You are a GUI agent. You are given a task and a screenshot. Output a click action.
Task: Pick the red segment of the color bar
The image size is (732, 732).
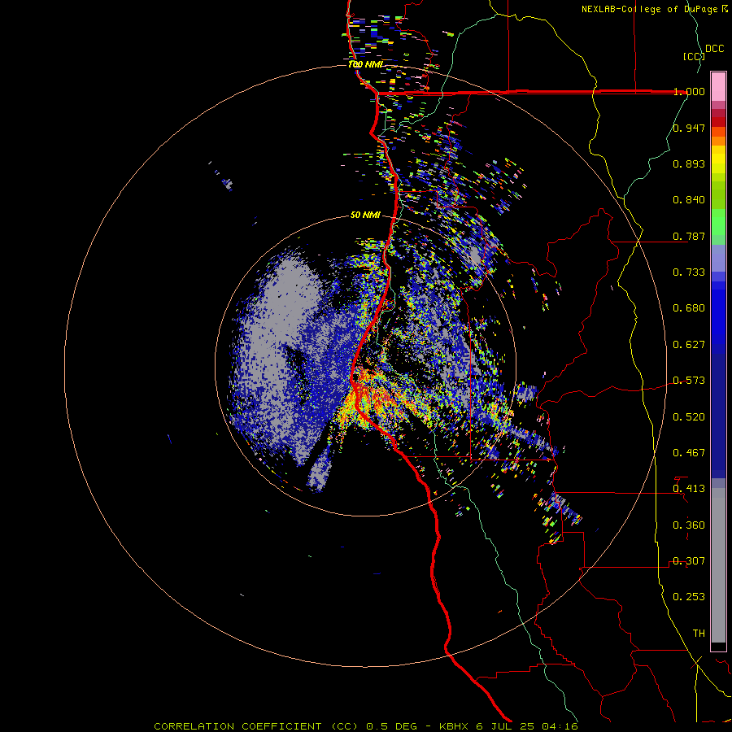tap(718, 122)
